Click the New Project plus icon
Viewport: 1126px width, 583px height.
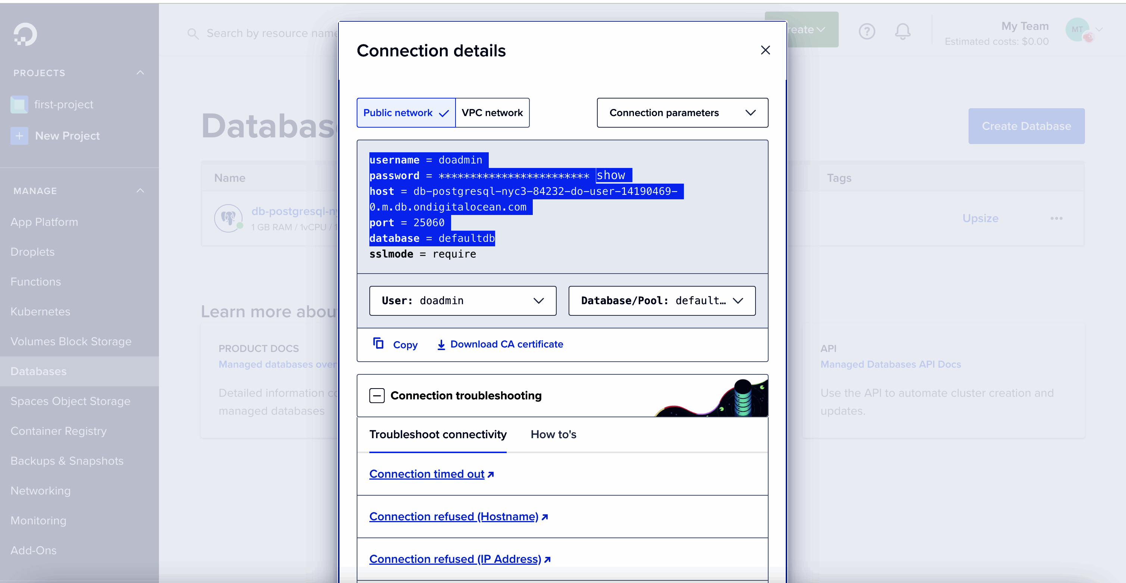tap(19, 135)
